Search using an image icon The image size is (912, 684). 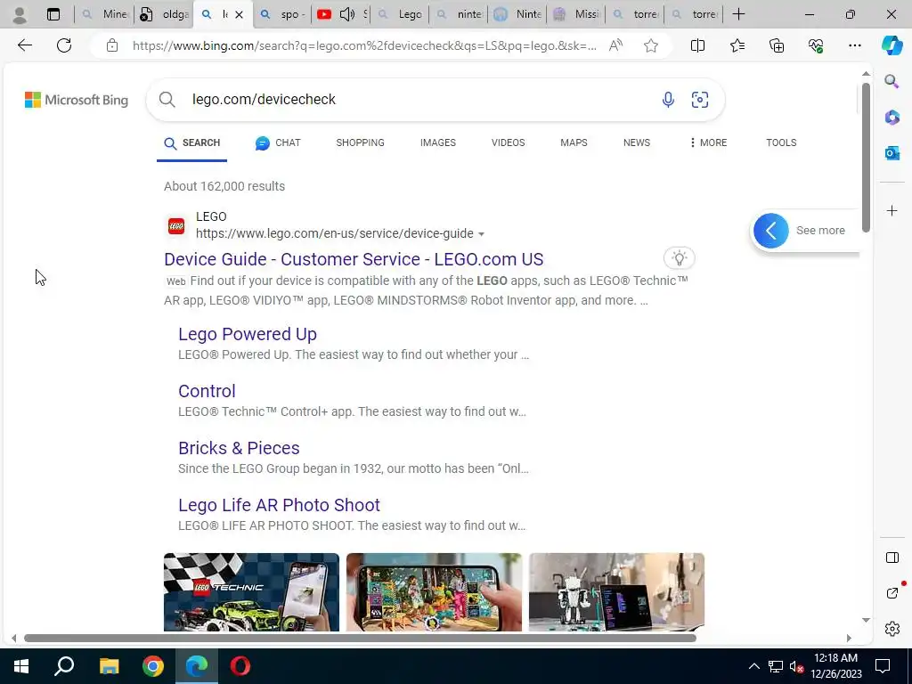700,100
